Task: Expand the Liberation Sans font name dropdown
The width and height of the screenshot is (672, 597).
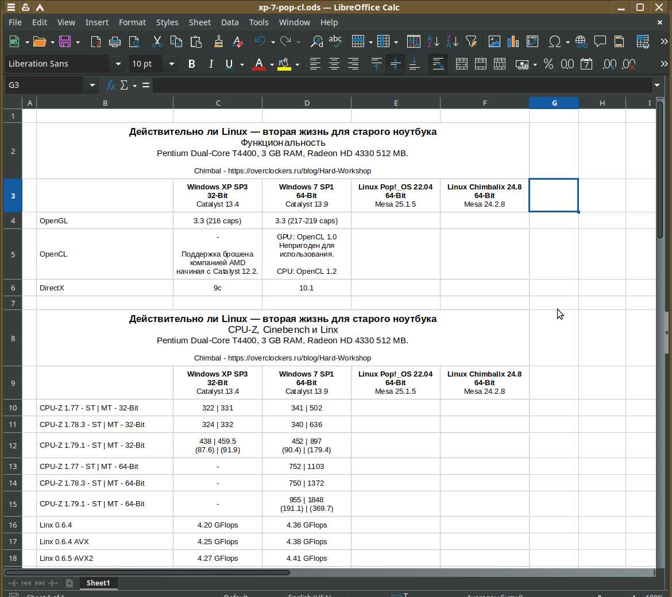Action: pos(118,64)
